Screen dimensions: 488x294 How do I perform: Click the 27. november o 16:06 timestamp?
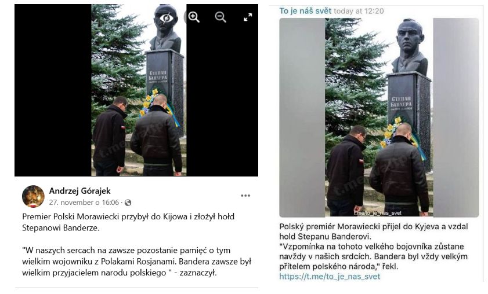tap(84, 203)
